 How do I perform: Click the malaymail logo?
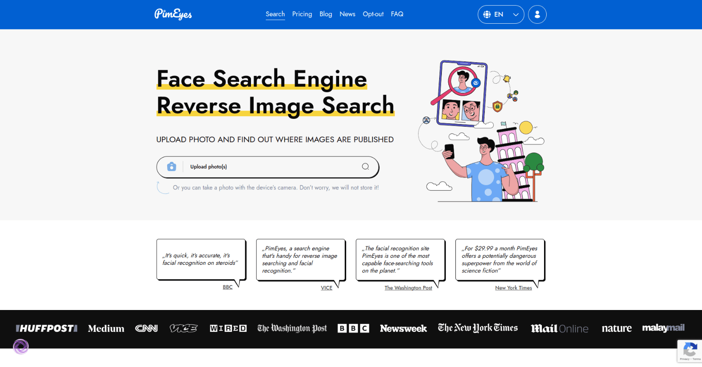[x=663, y=328]
